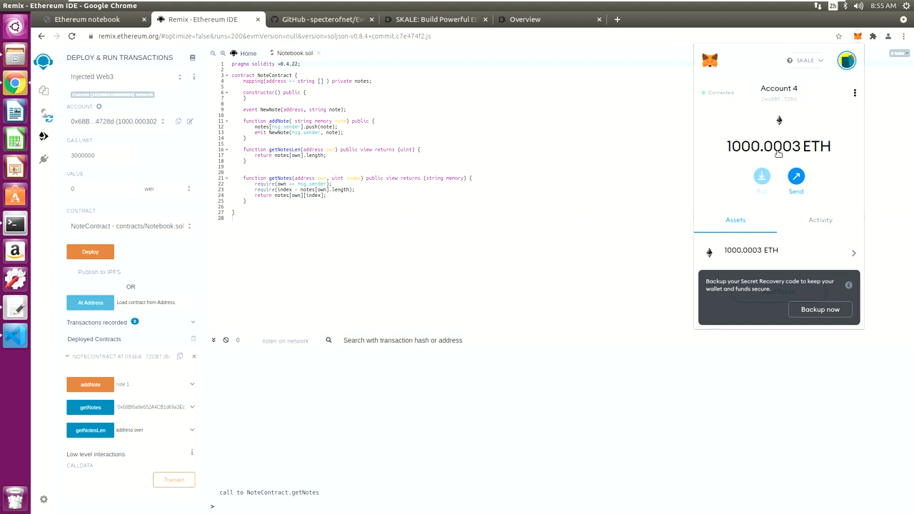
Task: Open the NoteContract contract selector dropdown
Action: (x=131, y=226)
